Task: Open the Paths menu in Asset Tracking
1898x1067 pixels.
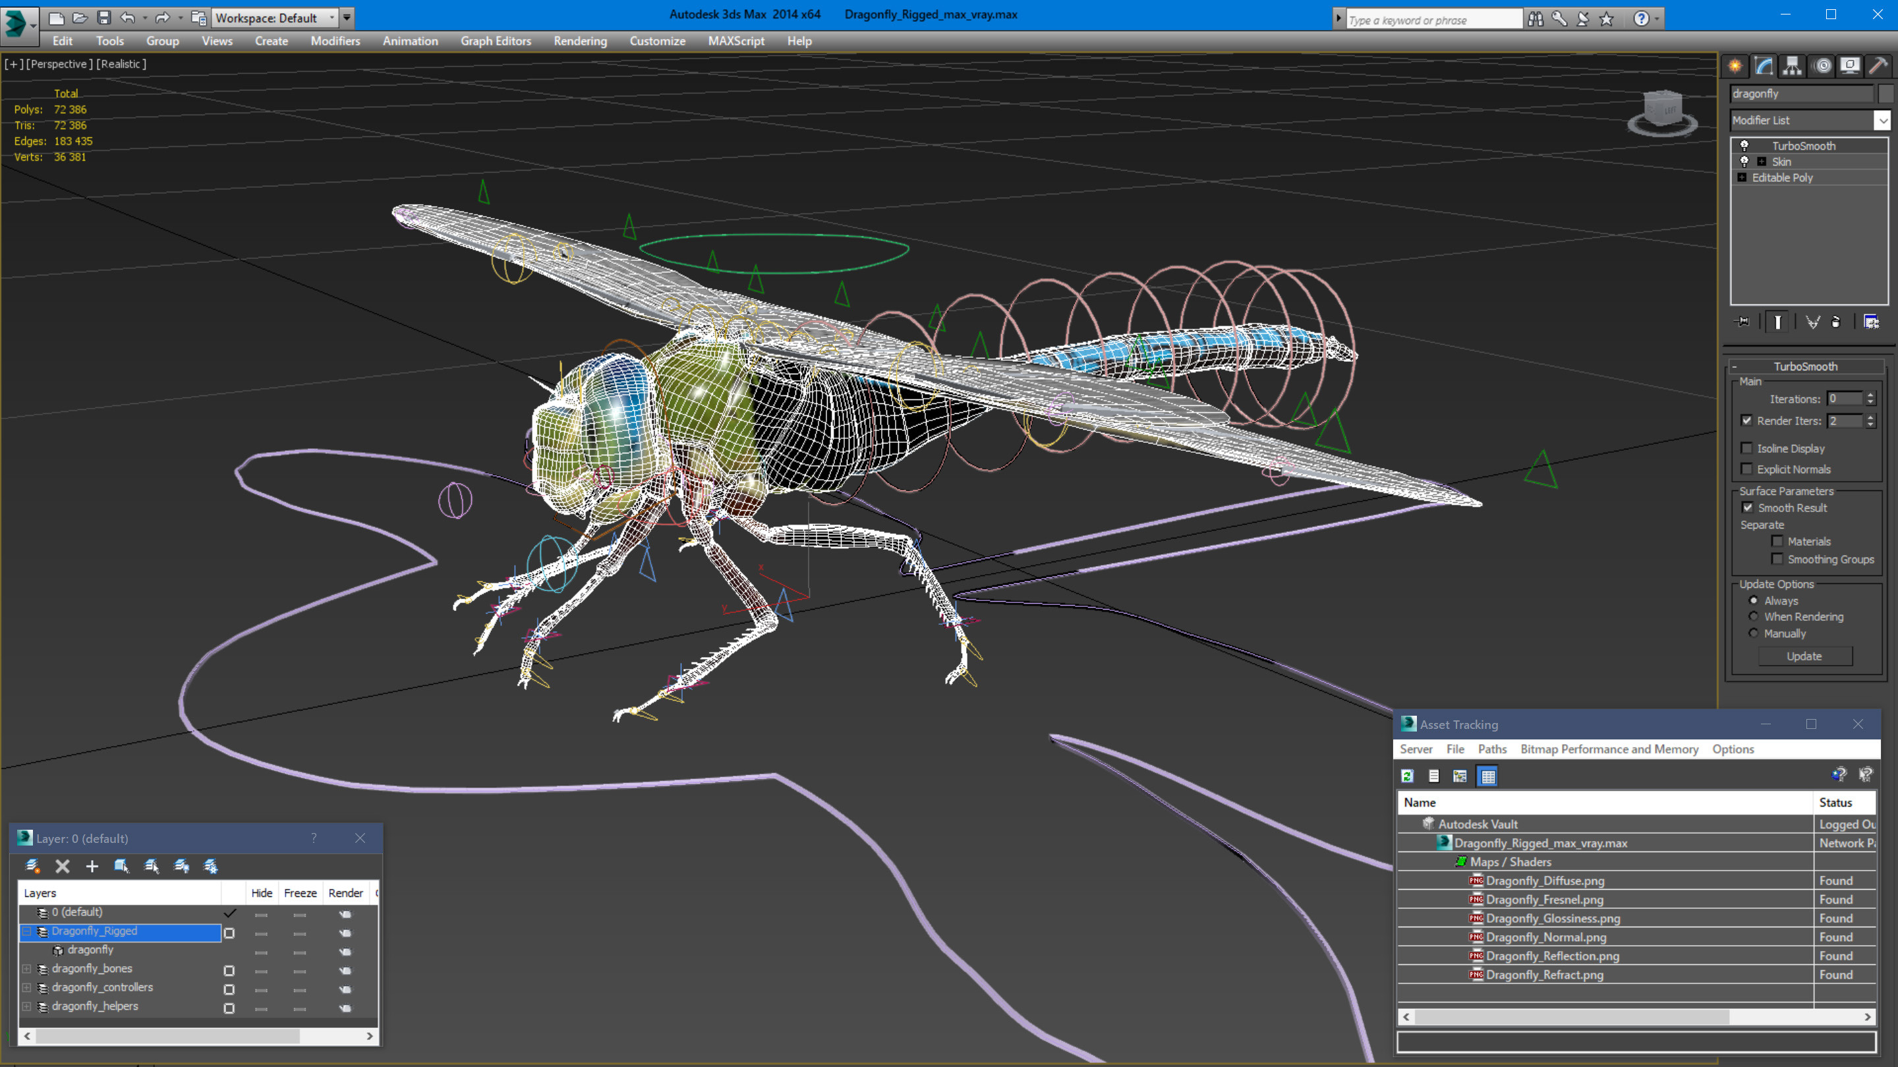Action: (1491, 749)
